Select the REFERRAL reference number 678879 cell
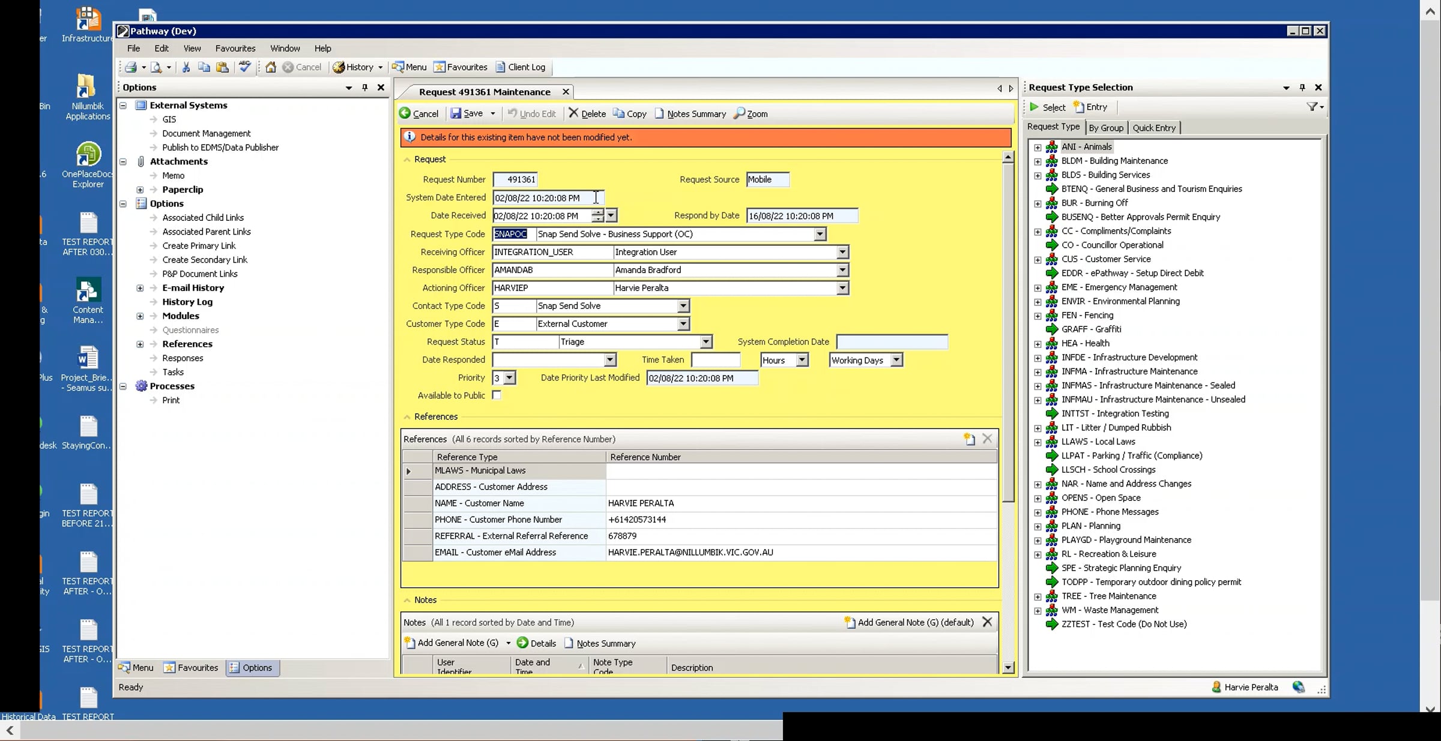Viewport: 1441px width, 741px height. [802, 536]
